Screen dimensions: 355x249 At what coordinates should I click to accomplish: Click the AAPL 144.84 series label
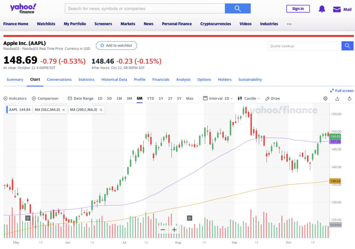(x=20, y=110)
